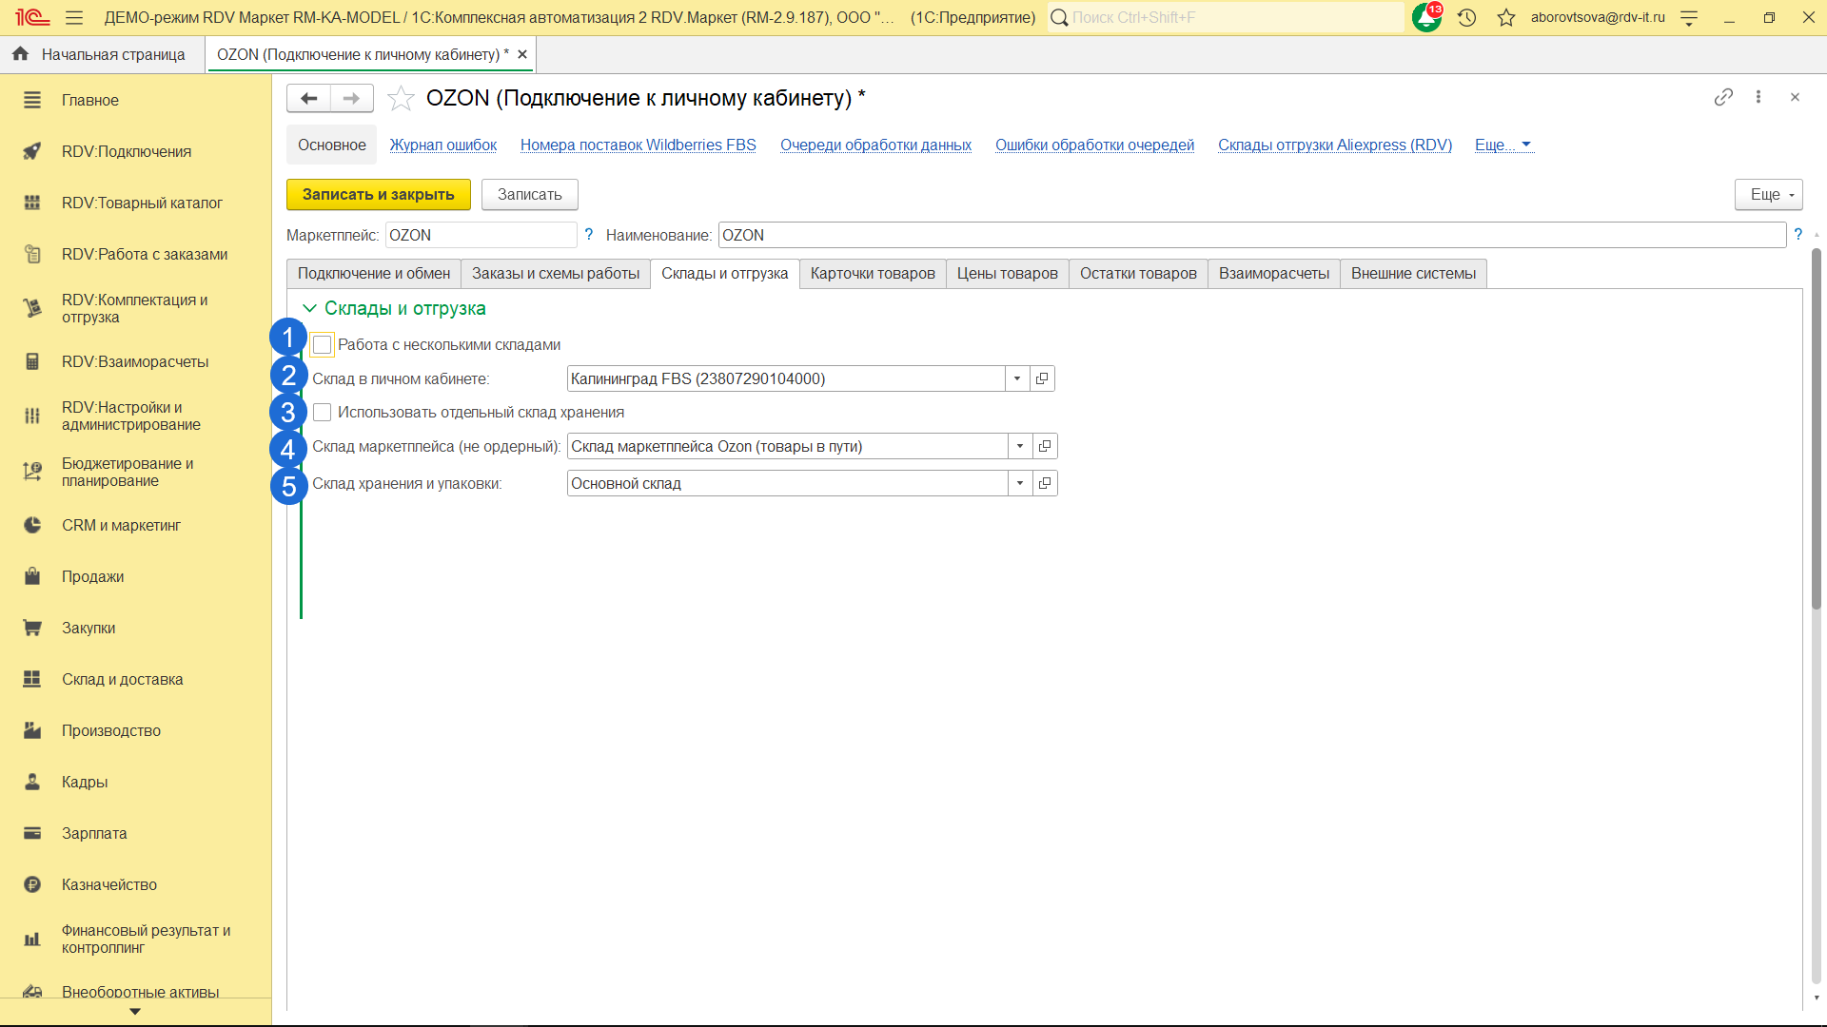This screenshot has width=1827, height=1027.
Task: Open search magnifier icon
Action: point(1059,17)
